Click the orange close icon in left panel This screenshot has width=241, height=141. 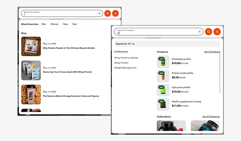tap(115, 13)
